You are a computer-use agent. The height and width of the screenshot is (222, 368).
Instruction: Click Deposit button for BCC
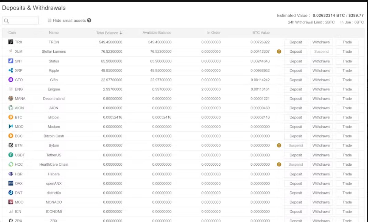point(296,136)
